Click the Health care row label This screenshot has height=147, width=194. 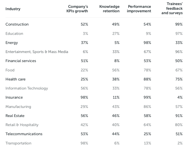pyautogui.click(x=16, y=79)
